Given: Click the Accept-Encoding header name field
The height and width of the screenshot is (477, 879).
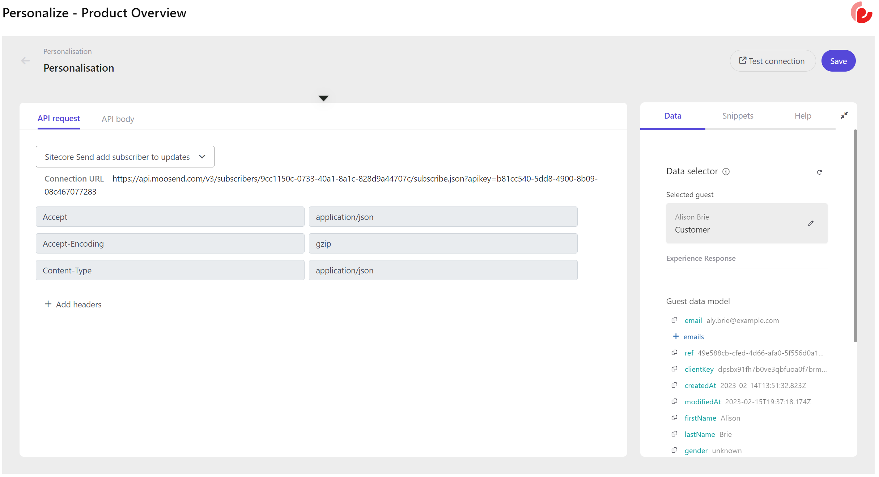Looking at the screenshot, I should pos(170,244).
